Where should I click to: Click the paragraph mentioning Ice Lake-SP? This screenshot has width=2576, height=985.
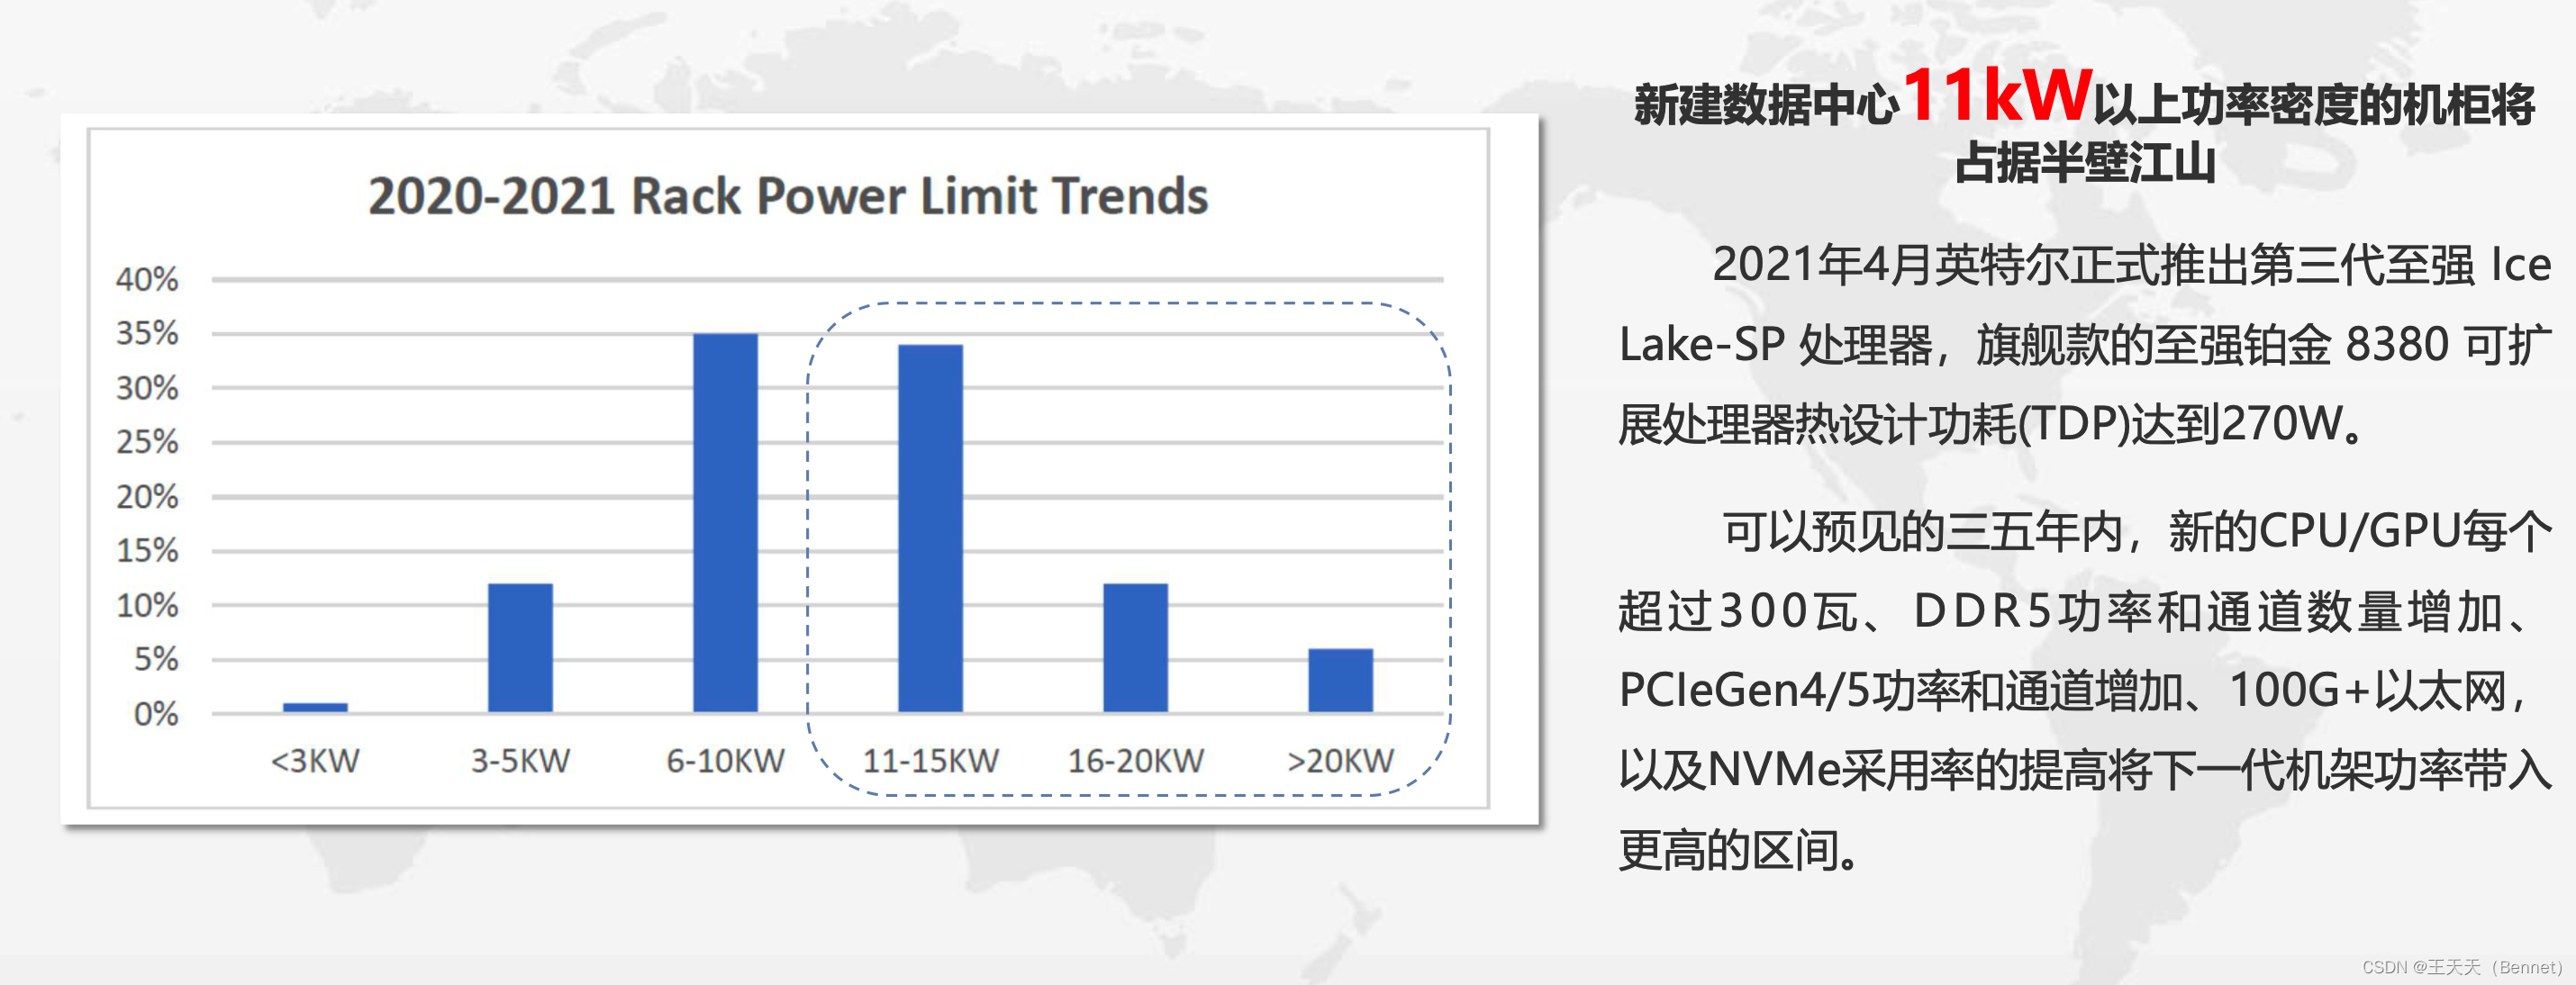tap(2084, 345)
